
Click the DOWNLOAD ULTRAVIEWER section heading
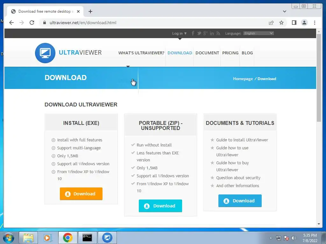pyautogui.click(x=81, y=105)
